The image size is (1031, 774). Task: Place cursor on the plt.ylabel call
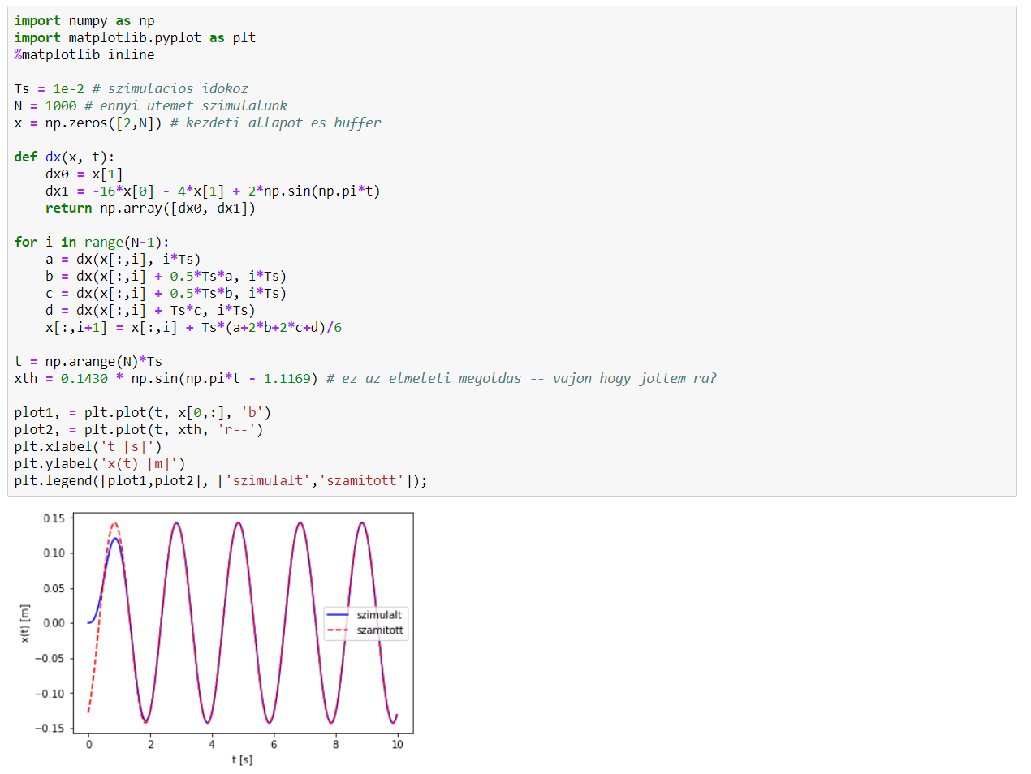[99, 463]
